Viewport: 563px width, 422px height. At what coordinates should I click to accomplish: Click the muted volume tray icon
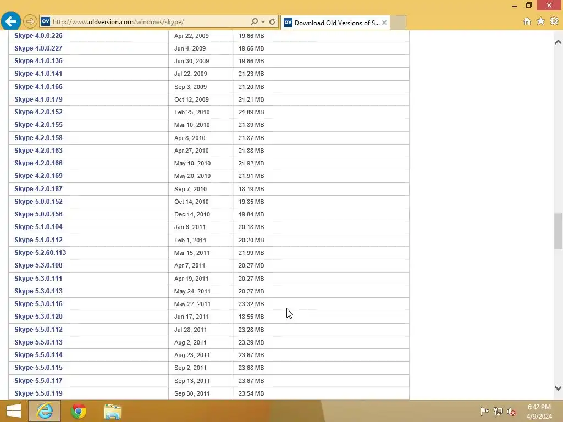pos(511,412)
